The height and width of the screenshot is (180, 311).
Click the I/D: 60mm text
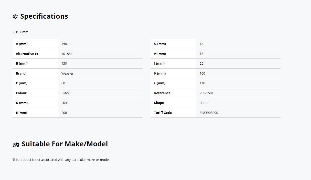pos(20,32)
